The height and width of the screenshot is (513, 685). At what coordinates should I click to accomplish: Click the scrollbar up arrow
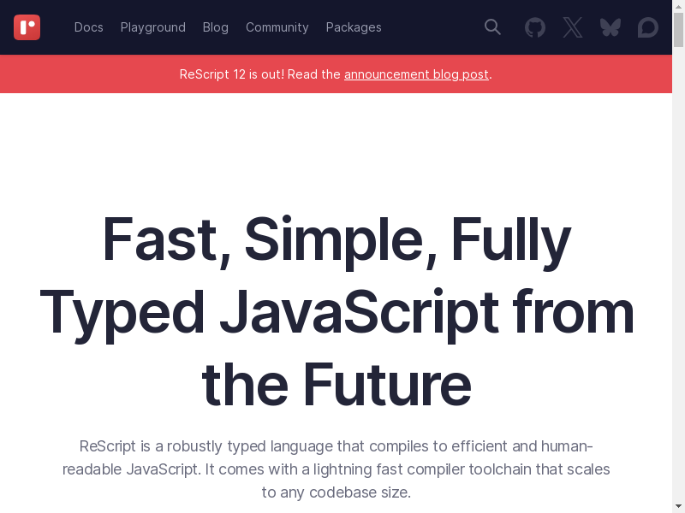click(678, 6)
